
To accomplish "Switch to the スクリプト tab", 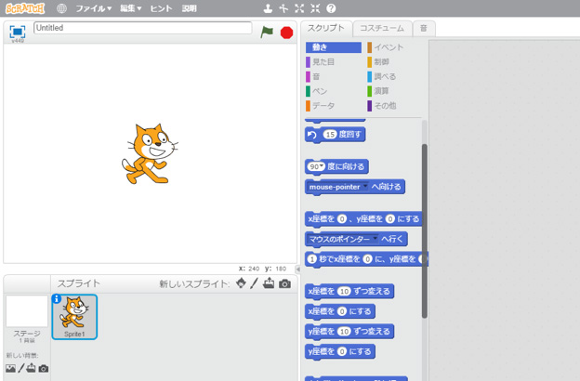I will pyautogui.click(x=325, y=28).
